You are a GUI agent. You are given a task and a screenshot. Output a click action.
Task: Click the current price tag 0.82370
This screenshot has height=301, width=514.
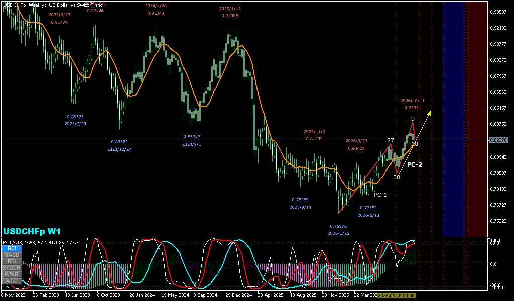(498, 140)
